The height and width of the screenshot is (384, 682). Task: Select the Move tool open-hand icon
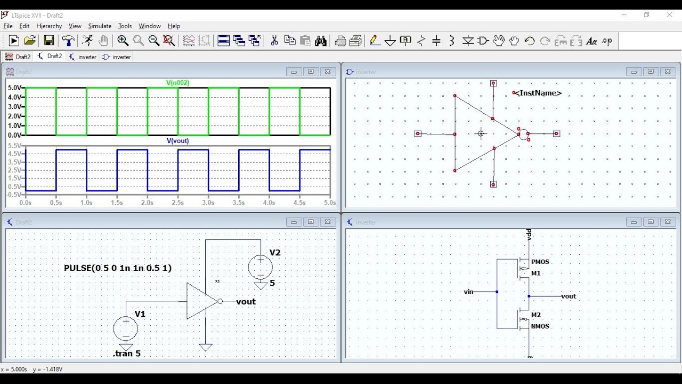[499, 41]
